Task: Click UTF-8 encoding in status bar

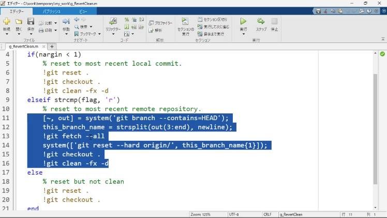Action: tap(234, 214)
